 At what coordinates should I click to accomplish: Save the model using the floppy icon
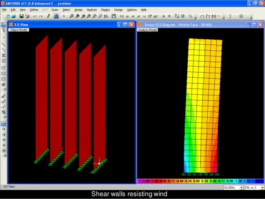(22, 16)
